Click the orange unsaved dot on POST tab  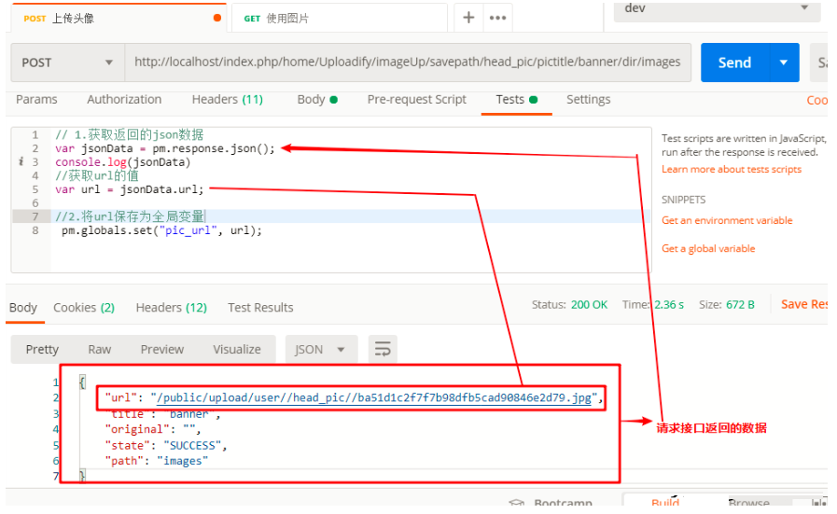[x=218, y=18]
